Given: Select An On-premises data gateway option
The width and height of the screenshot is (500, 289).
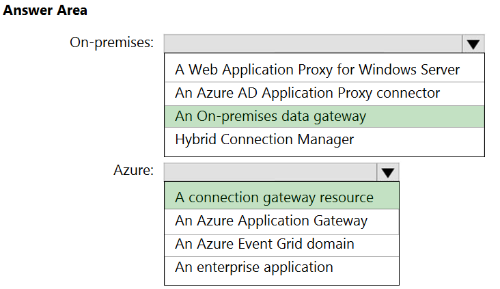Looking at the screenshot, I should pos(324,116).
